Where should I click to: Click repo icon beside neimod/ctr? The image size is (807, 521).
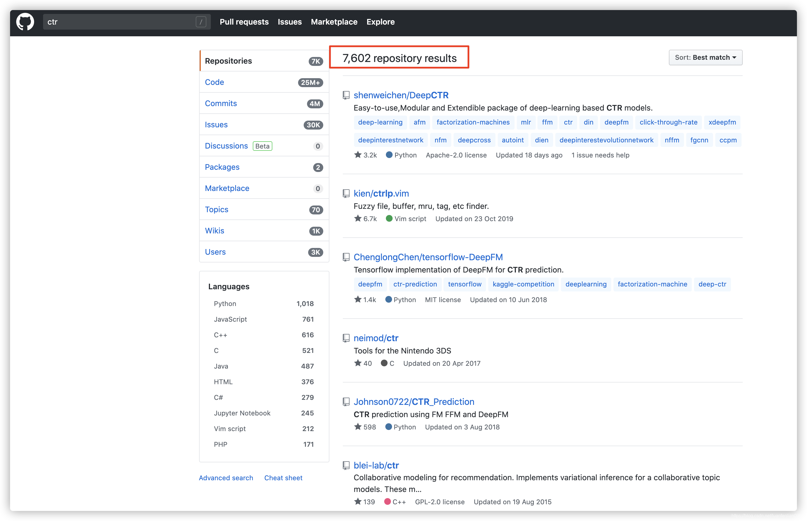(x=346, y=338)
